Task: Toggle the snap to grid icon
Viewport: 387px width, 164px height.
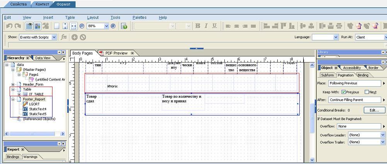Action: pyautogui.click(x=37, y=26)
